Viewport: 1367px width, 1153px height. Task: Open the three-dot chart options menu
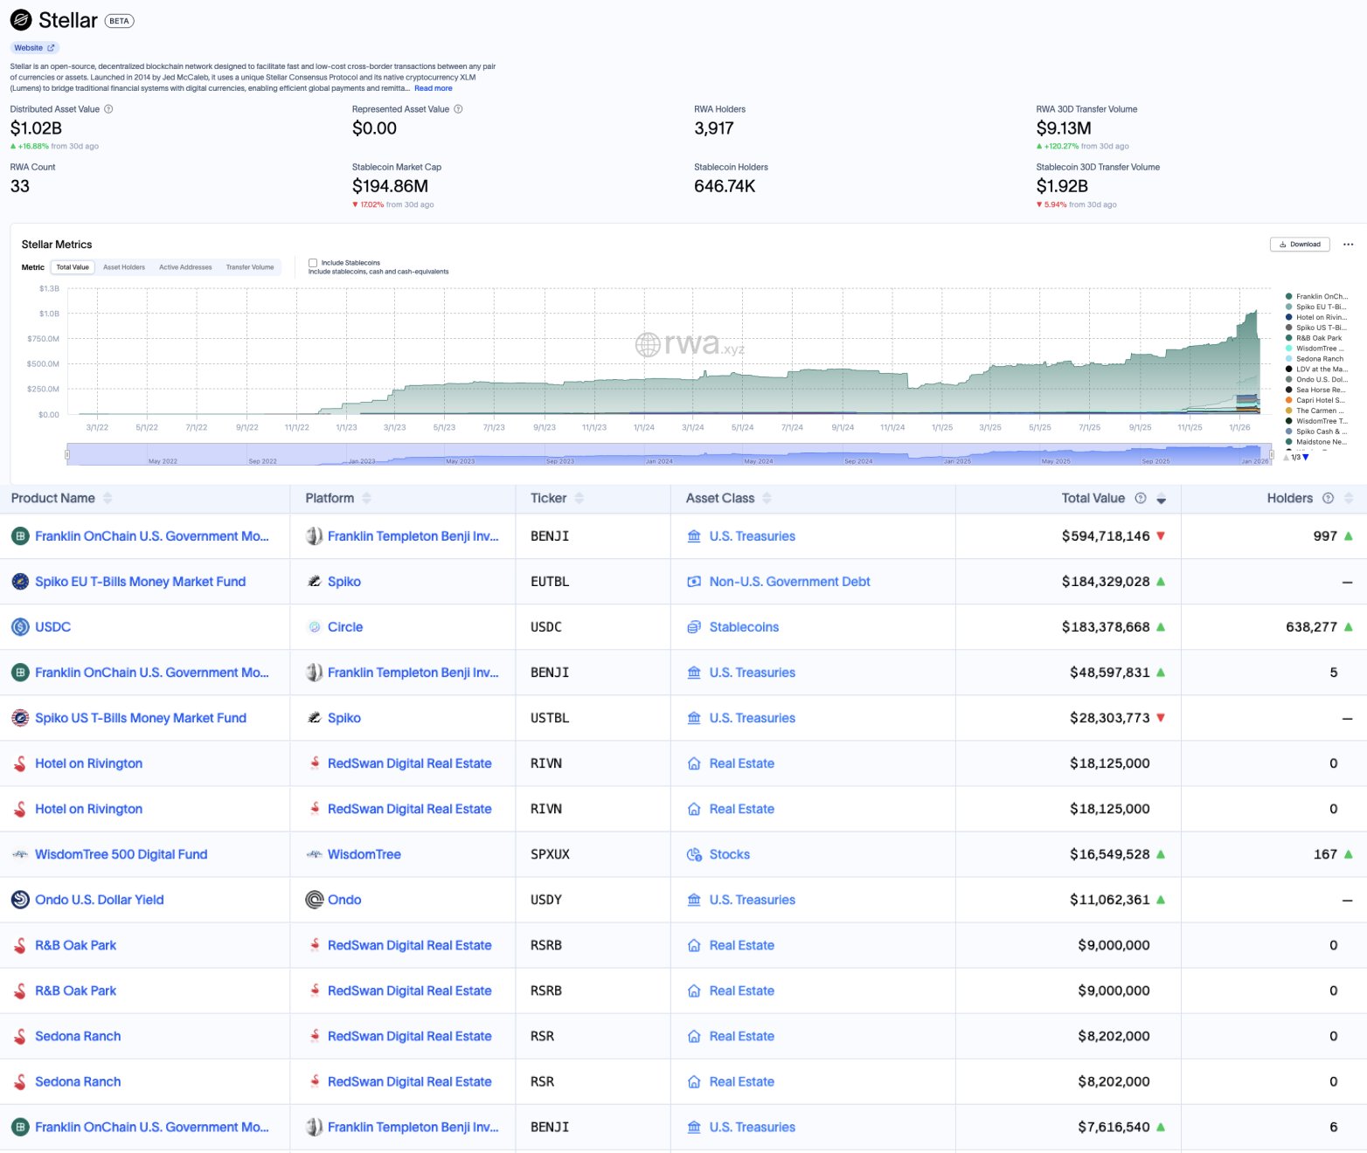click(1348, 245)
